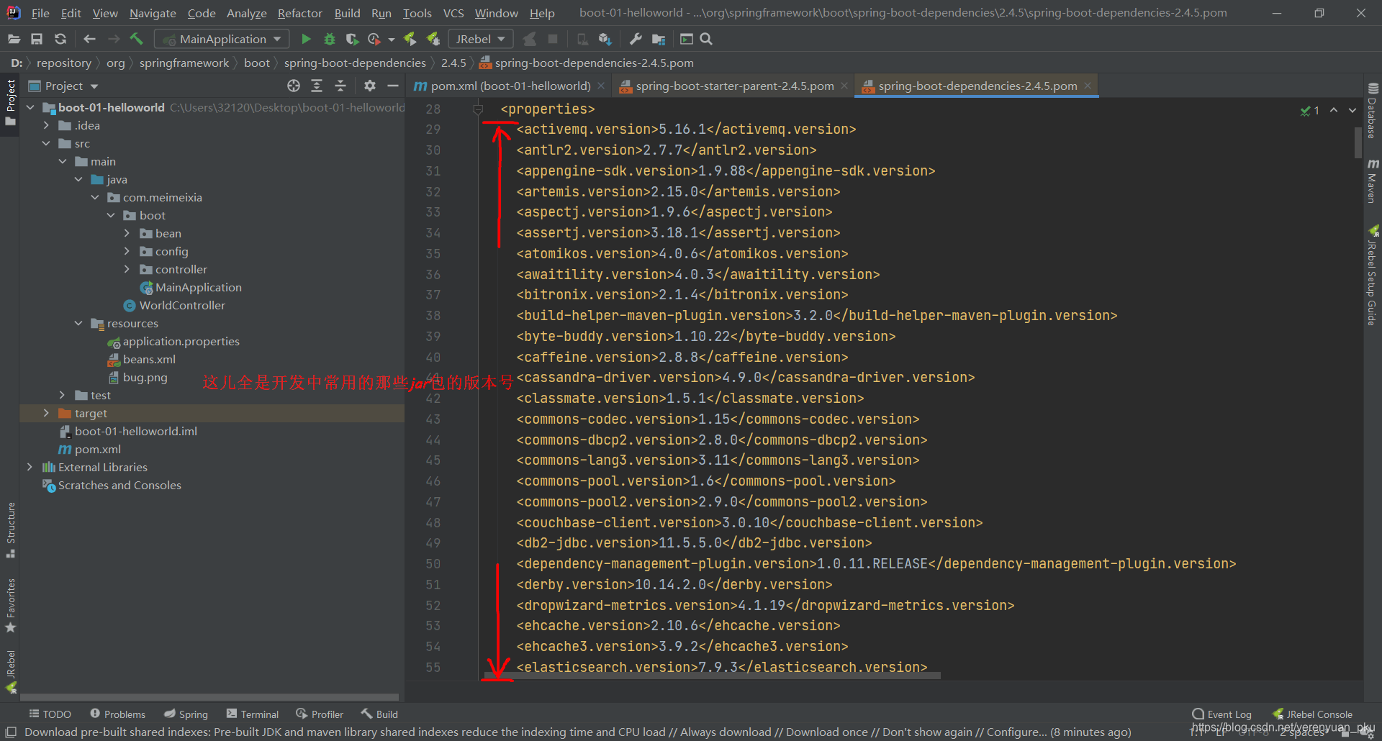Open the Database tool window
The image size is (1382, 741).
pos(1373,110)
